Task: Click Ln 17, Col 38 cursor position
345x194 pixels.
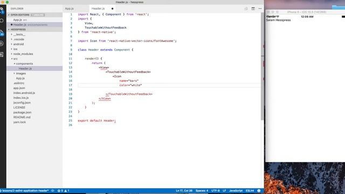Action: (x=184, y=191)
